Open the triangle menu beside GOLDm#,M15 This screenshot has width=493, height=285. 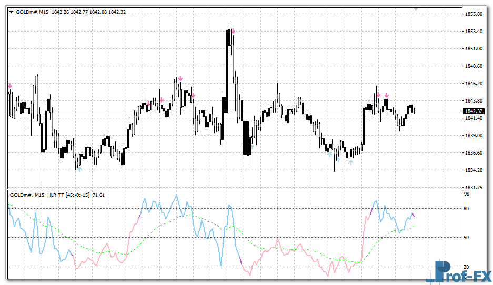[12, 12]
